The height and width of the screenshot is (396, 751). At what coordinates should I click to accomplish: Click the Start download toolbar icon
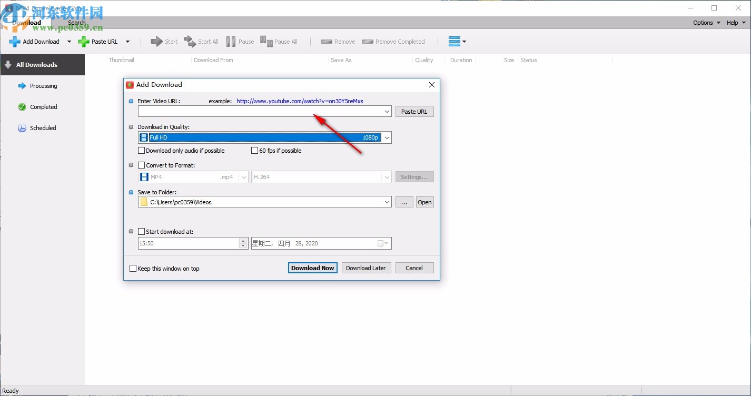[x=156, y=41]
